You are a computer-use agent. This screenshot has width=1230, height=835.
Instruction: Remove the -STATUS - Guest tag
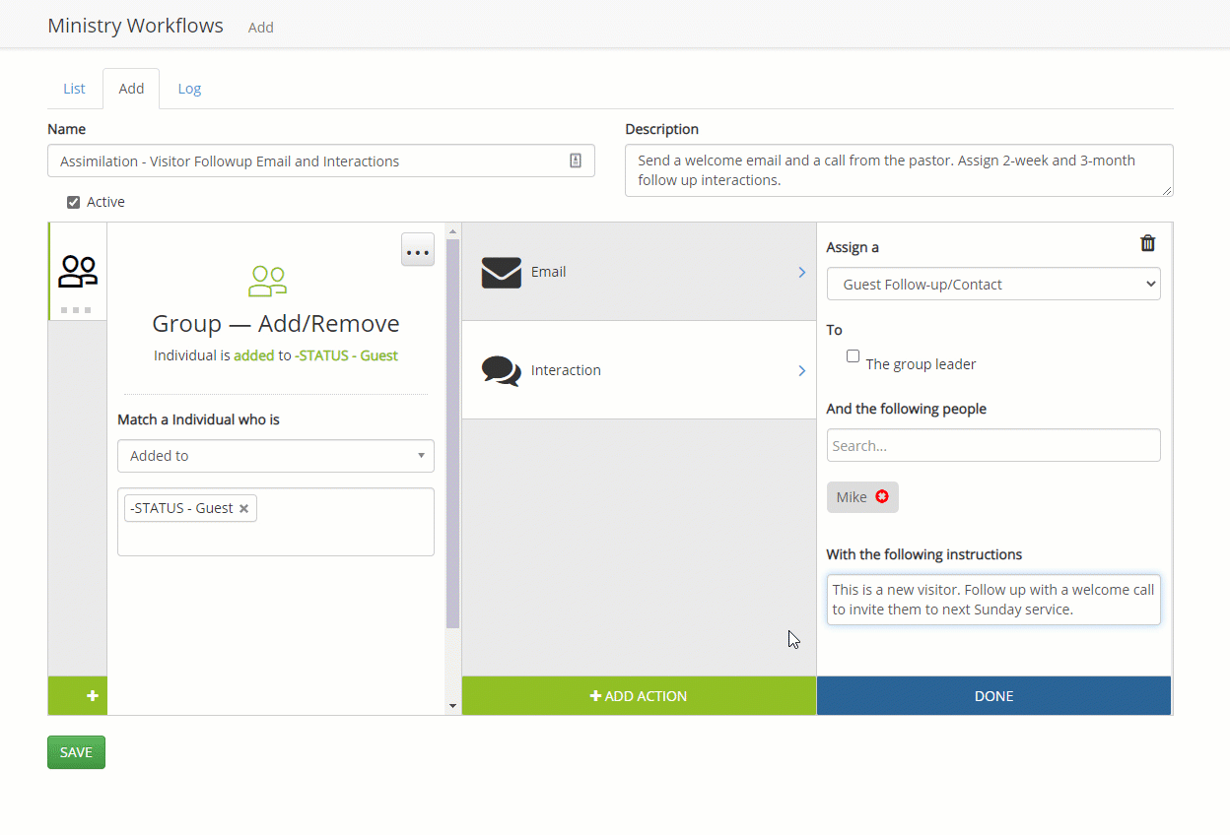[x=243, y=508]
